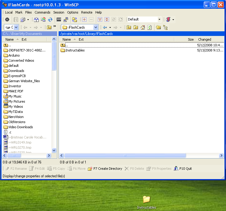The image size is (226, 211).
Task: Sort remote panel by Name column
Action: click(x=67, y=39)
